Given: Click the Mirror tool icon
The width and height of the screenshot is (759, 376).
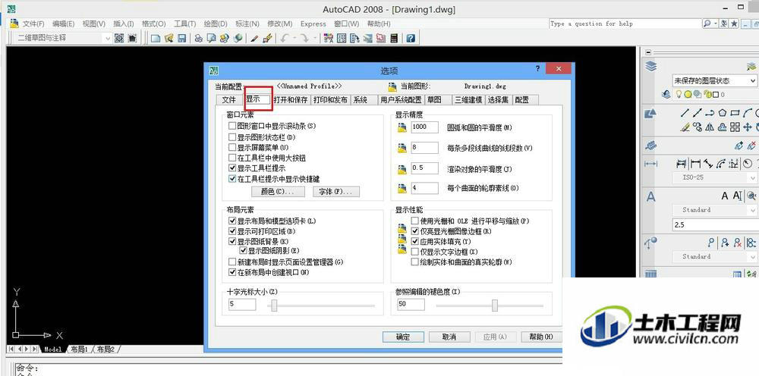Looking at the screenshot, I should click(x=710, y=127).
